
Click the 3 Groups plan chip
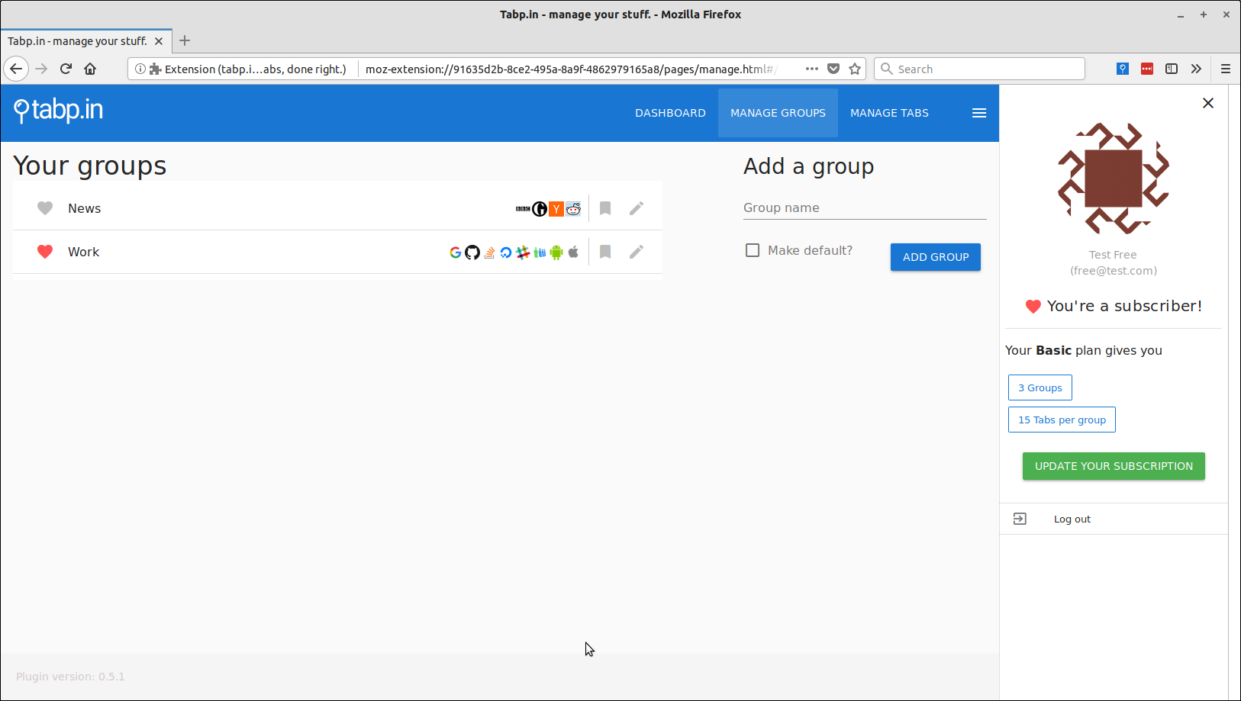point(1040,387)
